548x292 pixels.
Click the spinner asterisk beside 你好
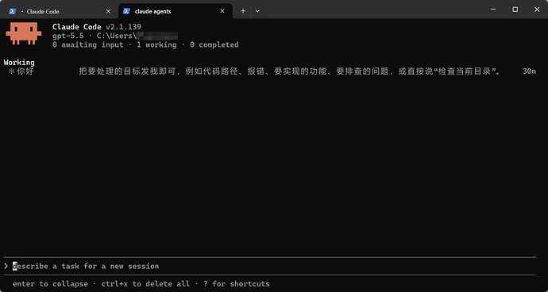(x=11, y=71)
